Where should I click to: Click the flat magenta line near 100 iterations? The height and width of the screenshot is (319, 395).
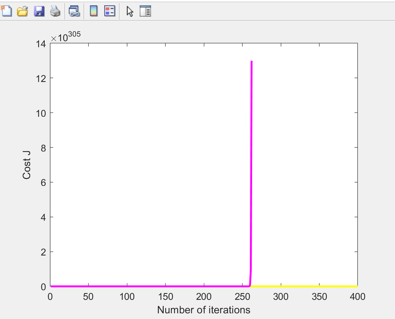pyautogui.click(x=127, y=286)
